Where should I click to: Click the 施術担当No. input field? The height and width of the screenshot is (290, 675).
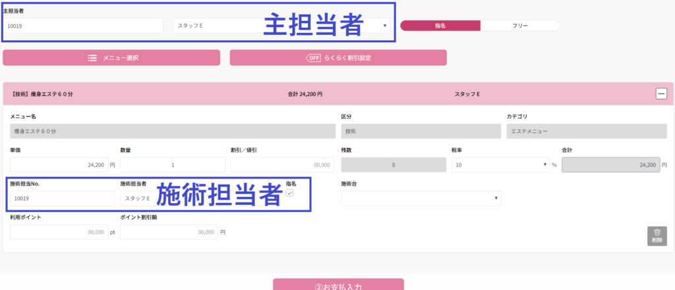(x=62, y=198)
